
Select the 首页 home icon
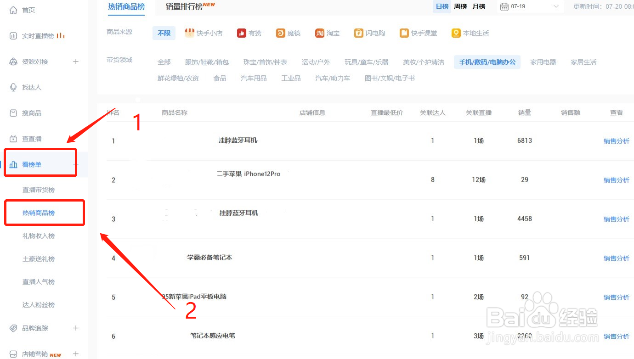pos(14,9)
